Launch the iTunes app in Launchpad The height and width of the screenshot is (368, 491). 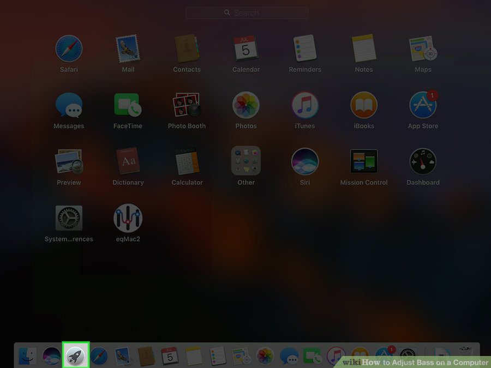[304, 105]
